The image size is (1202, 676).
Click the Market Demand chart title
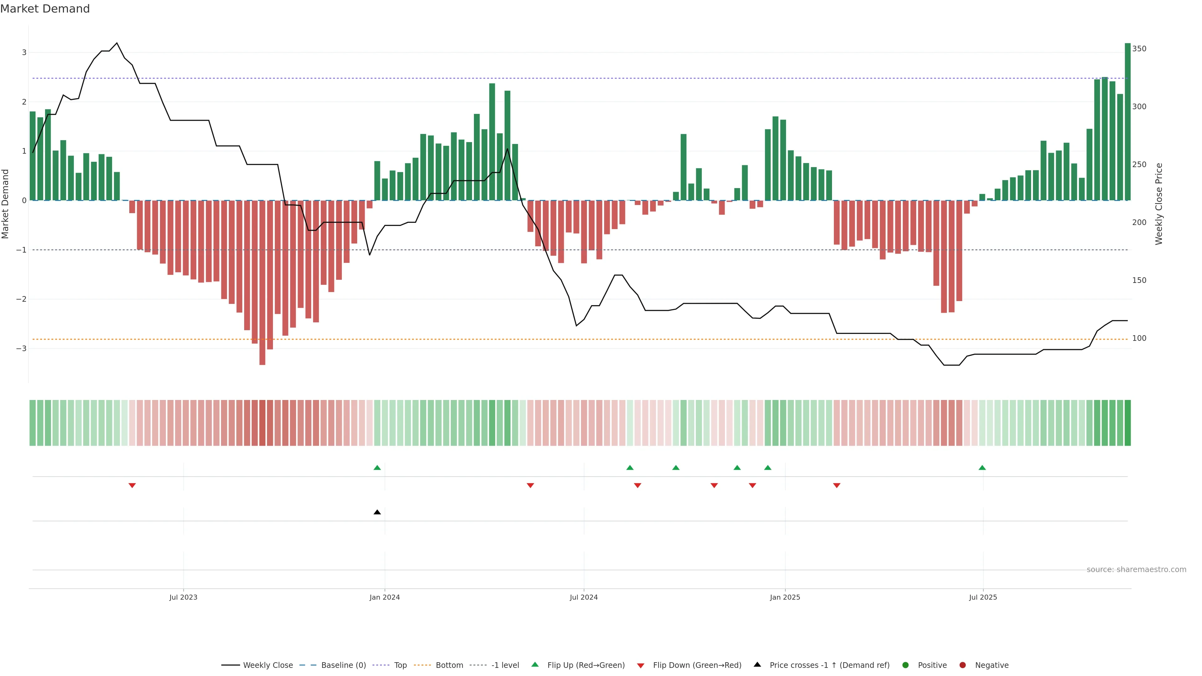point(45,9)
